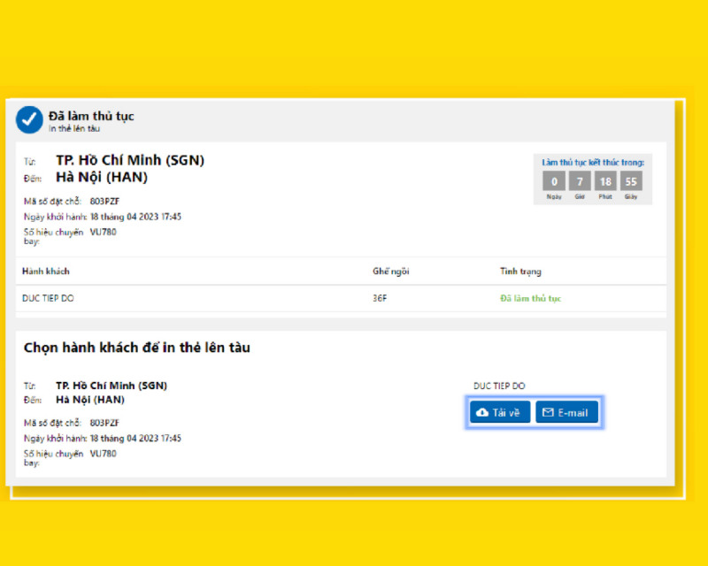708x566 pixels.
Task: Click the Làm thủ tục kết thúc trong header
Action: click(x=591, y=164)
